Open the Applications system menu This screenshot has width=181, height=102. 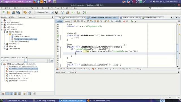tap(10, 1)
